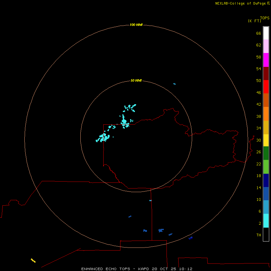The image size is (271, 271).
Task: Click the light green 26 swatch
Action: tap(266, 167)
